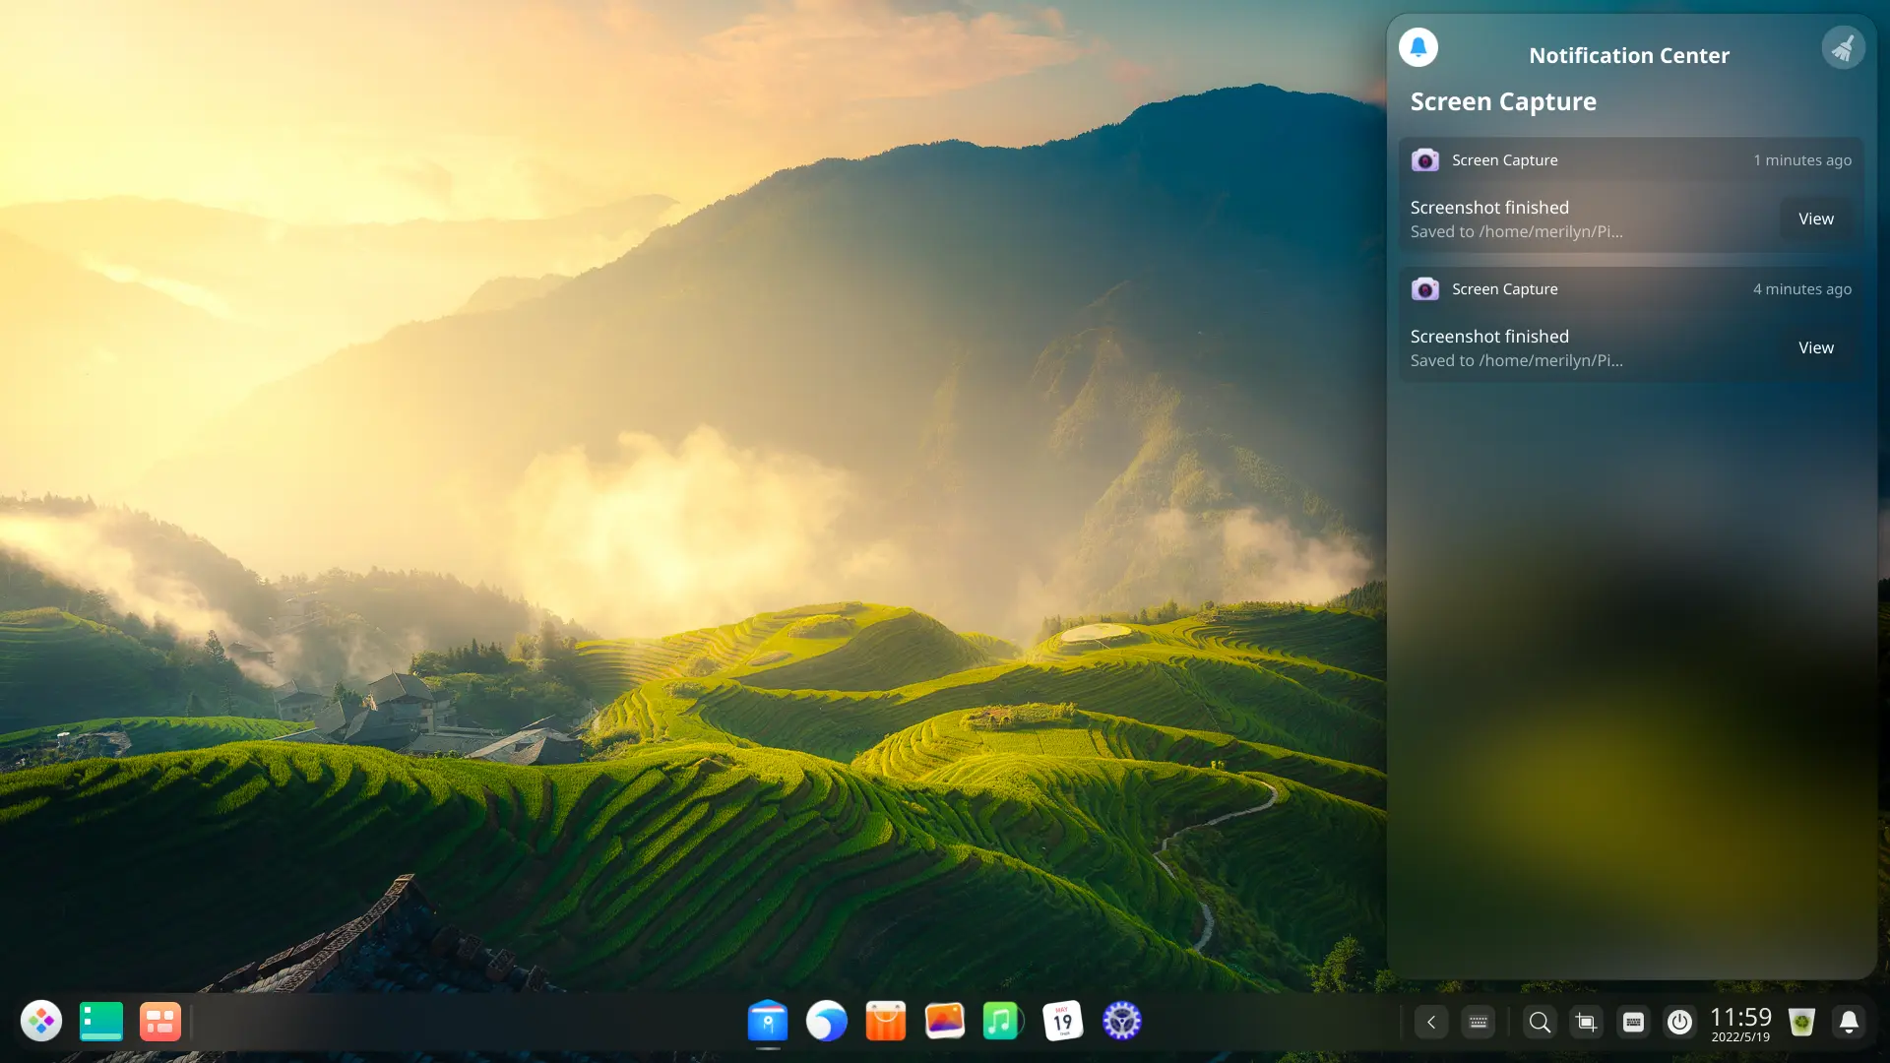Image resolution: width=1890 pixels, height=1063 pixels.
Task: Open the multitasking view icon
Action: pos(159,1022)
